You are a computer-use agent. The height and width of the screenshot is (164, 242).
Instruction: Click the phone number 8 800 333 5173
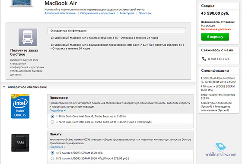(219, 59)
